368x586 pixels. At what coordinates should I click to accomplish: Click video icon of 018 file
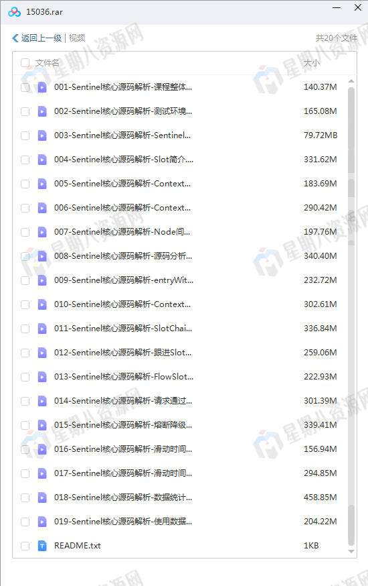[x=42, y=497]
